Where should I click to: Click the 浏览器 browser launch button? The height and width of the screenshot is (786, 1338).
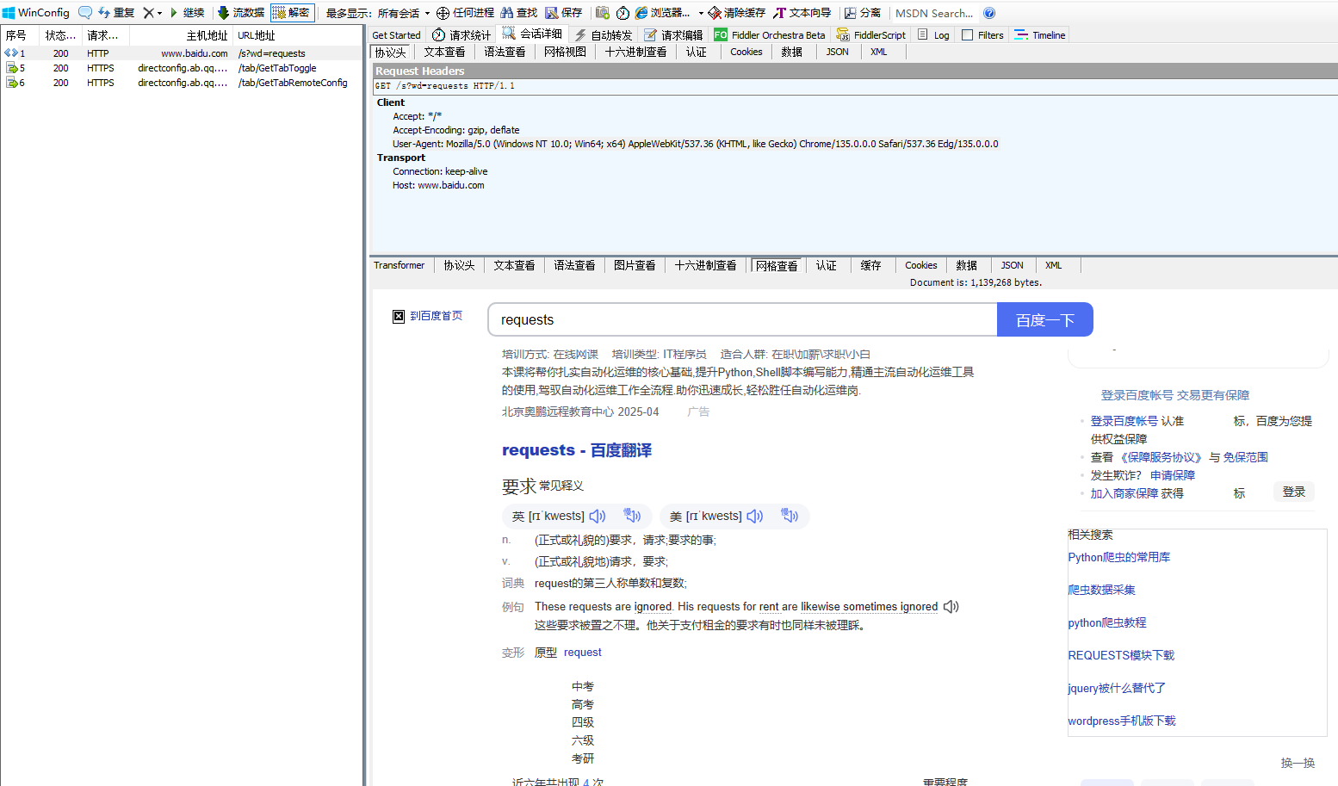point(663,13)
